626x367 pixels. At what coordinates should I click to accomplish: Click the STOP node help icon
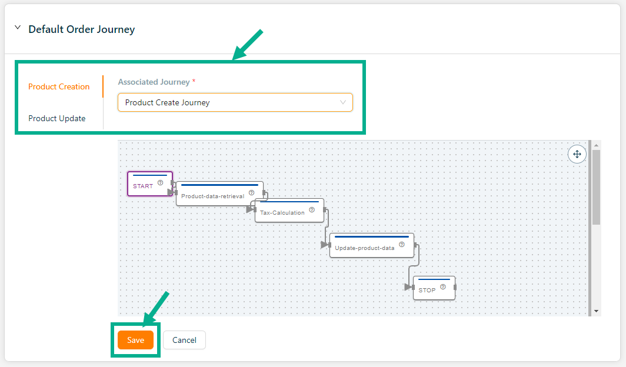(x=442, y=287)
